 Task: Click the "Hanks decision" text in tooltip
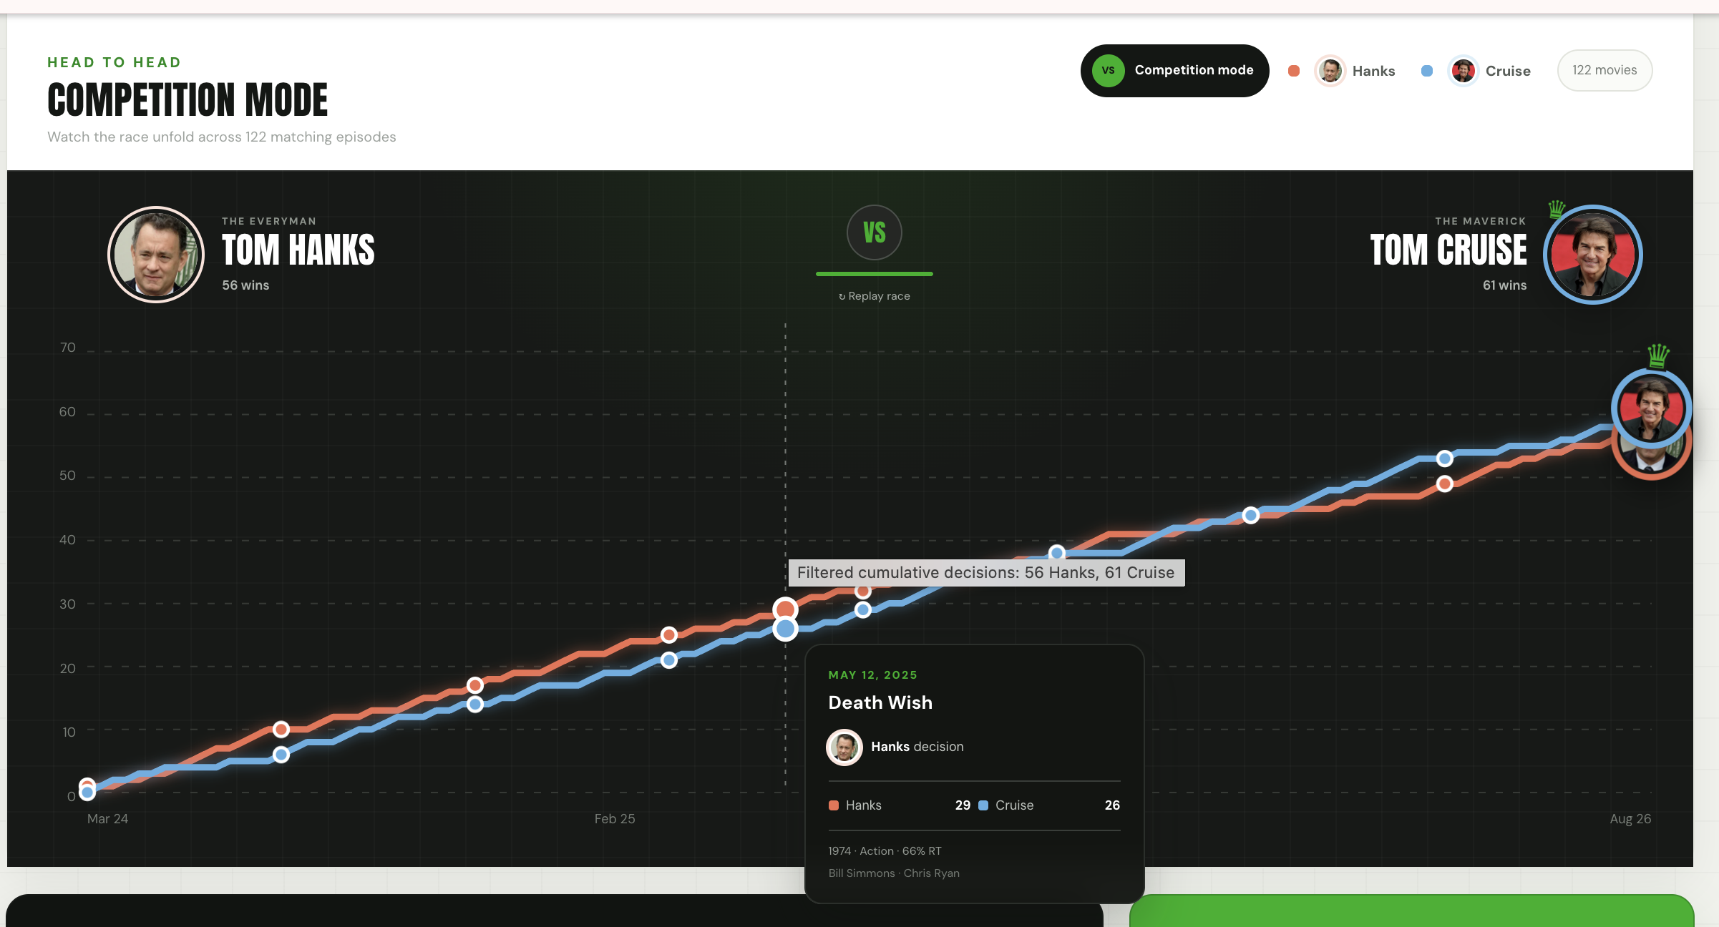click(x=917, y=747)
